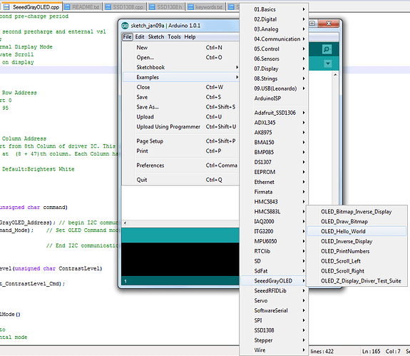The image size is (410, 356).
Task: Expand EEPROM library examples
Action: pos(274,172)
